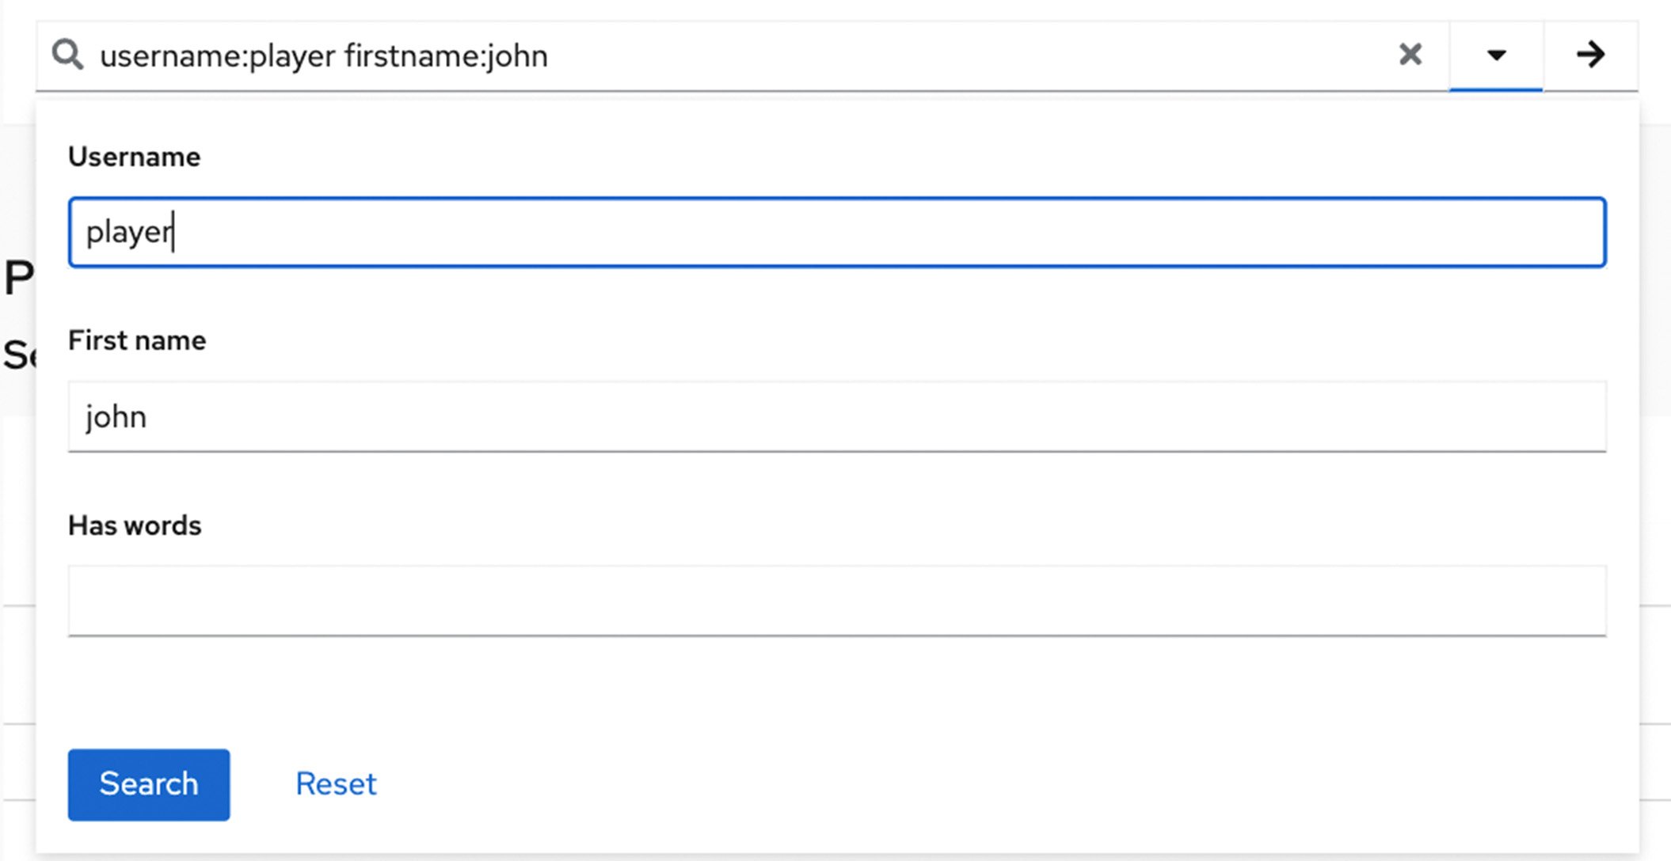This screenshot has width=1671, height=861.
Task: Click the dropdown arrow icon in search bar
Action: point(1496,53)
